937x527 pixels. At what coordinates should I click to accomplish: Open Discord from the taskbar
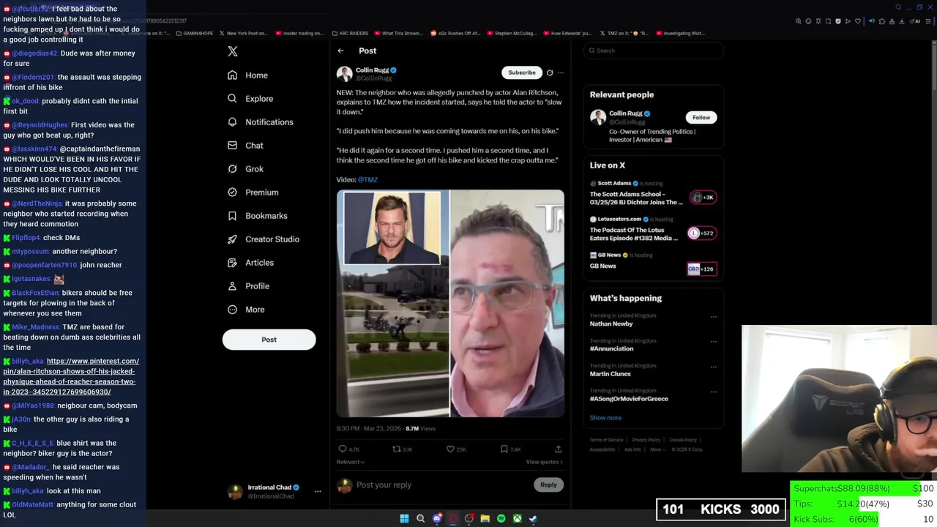pos(437,518)
